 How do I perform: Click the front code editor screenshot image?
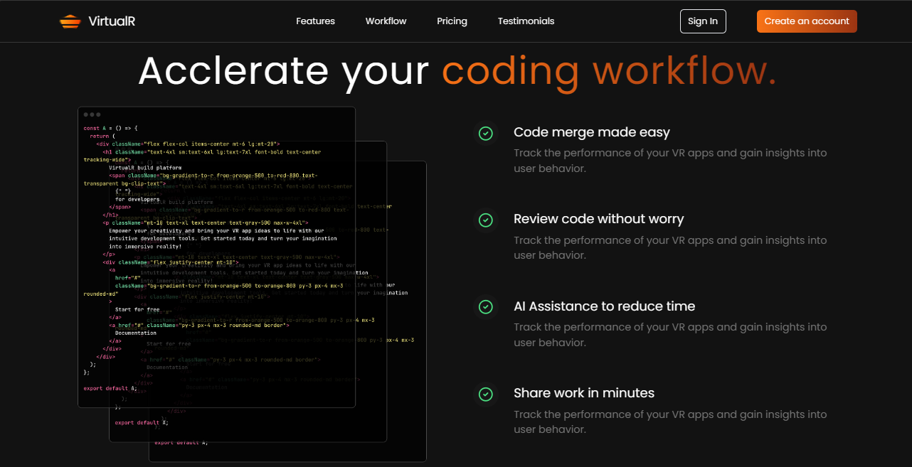[216, 257]
